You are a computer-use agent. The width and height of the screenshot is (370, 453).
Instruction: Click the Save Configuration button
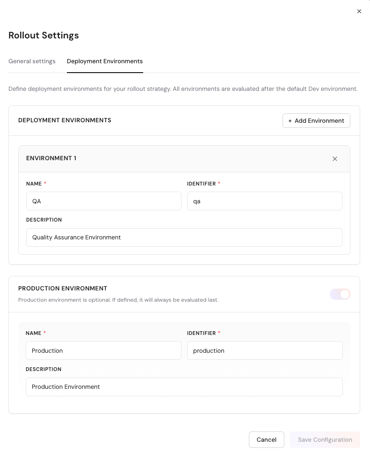pos(325,440)
